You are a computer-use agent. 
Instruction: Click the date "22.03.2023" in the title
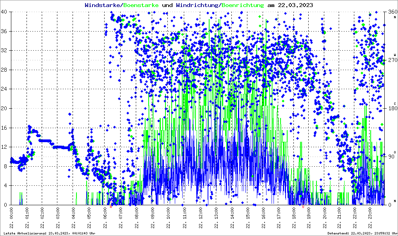(x=295, y=5)
